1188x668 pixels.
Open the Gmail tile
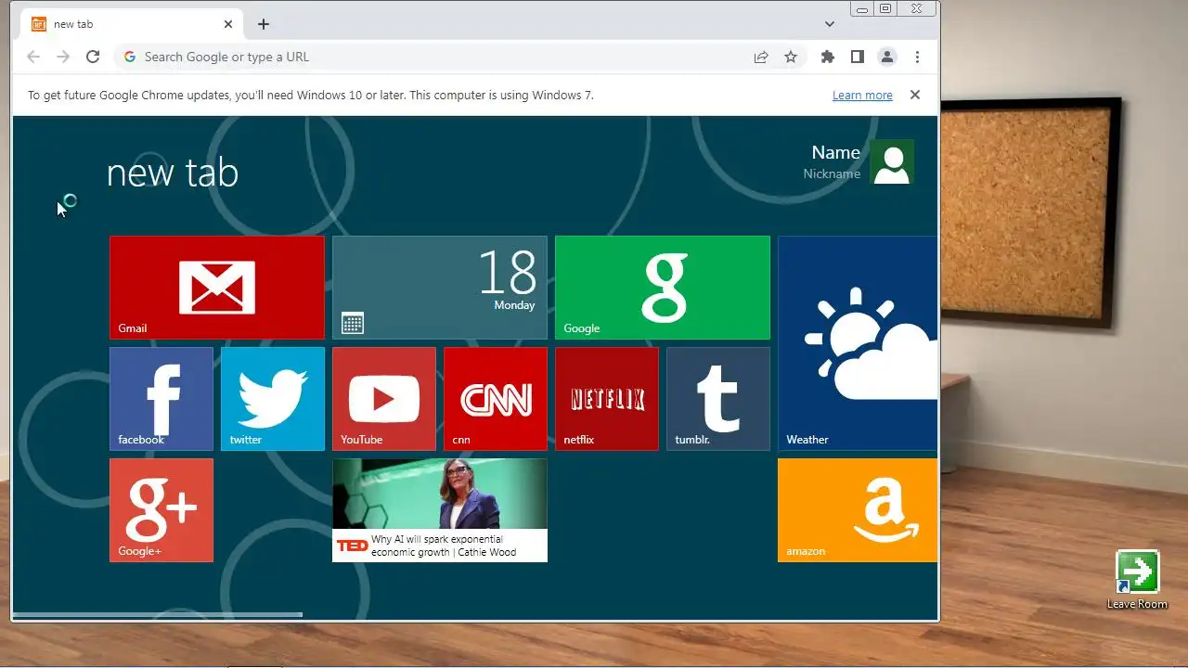click(x=217, y=288)
